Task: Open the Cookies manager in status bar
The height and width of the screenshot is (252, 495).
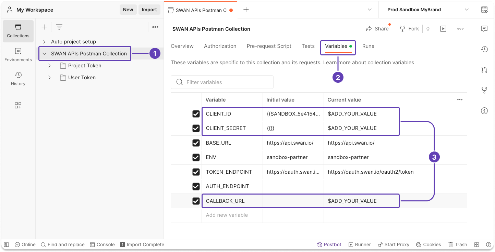Action: point(428,244)
